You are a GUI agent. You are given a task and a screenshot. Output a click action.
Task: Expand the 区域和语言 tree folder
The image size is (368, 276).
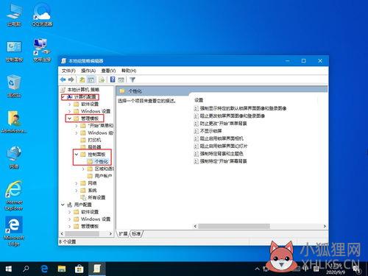[x=83, y=169]
